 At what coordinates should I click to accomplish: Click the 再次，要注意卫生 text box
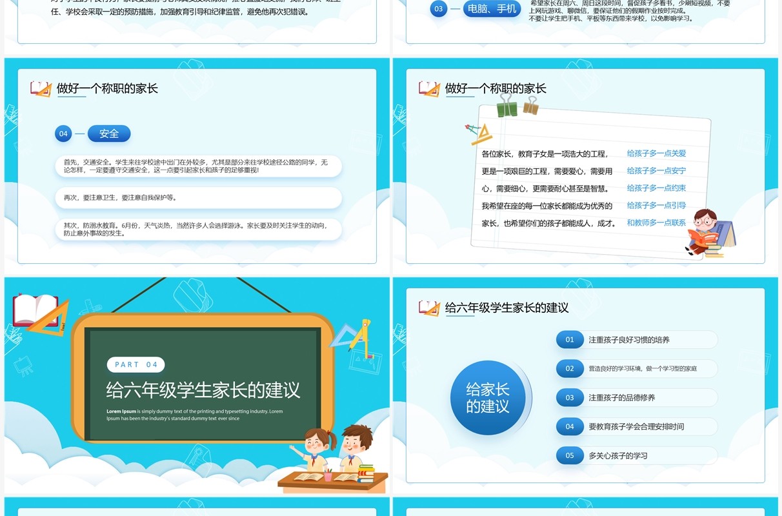199,197
